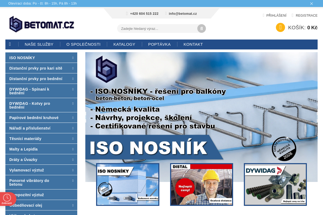The image size is (323, 215).
Task: Expand ISO NOSNÍKY category arrow
Action: pos(73,58)
